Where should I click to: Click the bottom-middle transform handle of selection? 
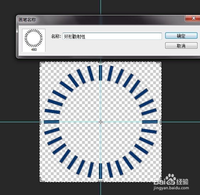(101, 182)
